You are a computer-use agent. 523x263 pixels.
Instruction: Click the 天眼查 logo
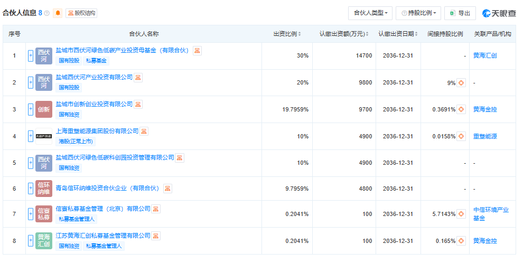(x=499, y=13)
